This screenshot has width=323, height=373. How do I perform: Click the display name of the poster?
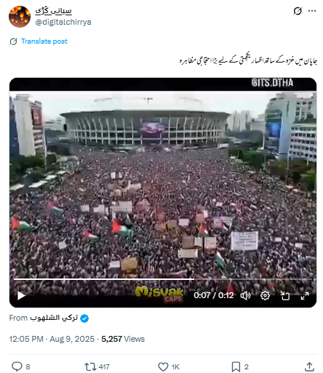coord(53,11)
